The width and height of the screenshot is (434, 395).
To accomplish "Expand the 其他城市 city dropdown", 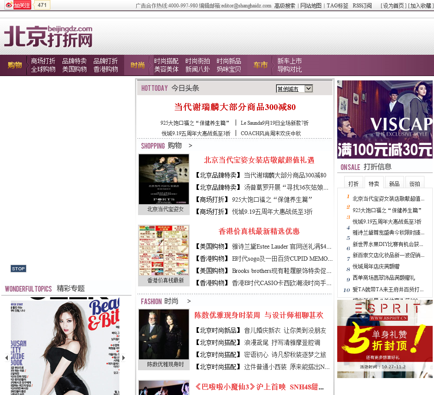I will (x=295, y=89).
